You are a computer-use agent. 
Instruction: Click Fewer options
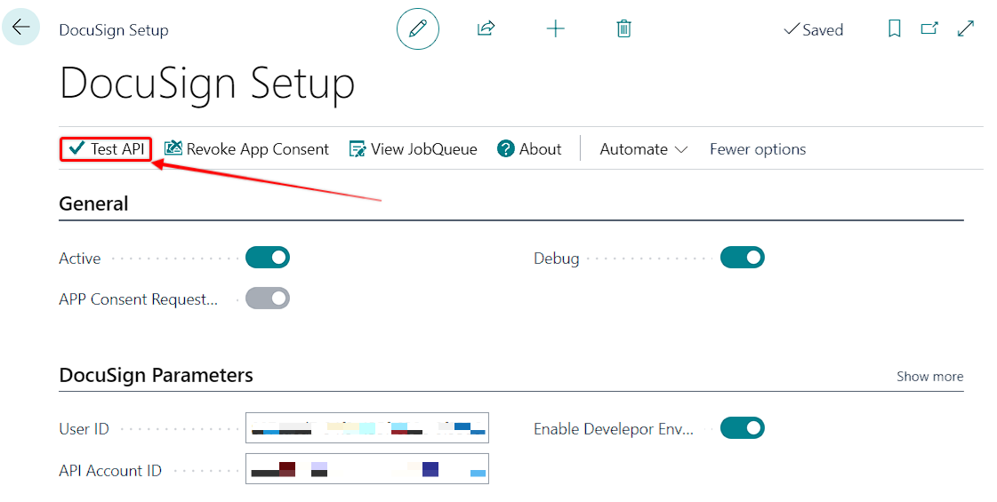point(758,149)
